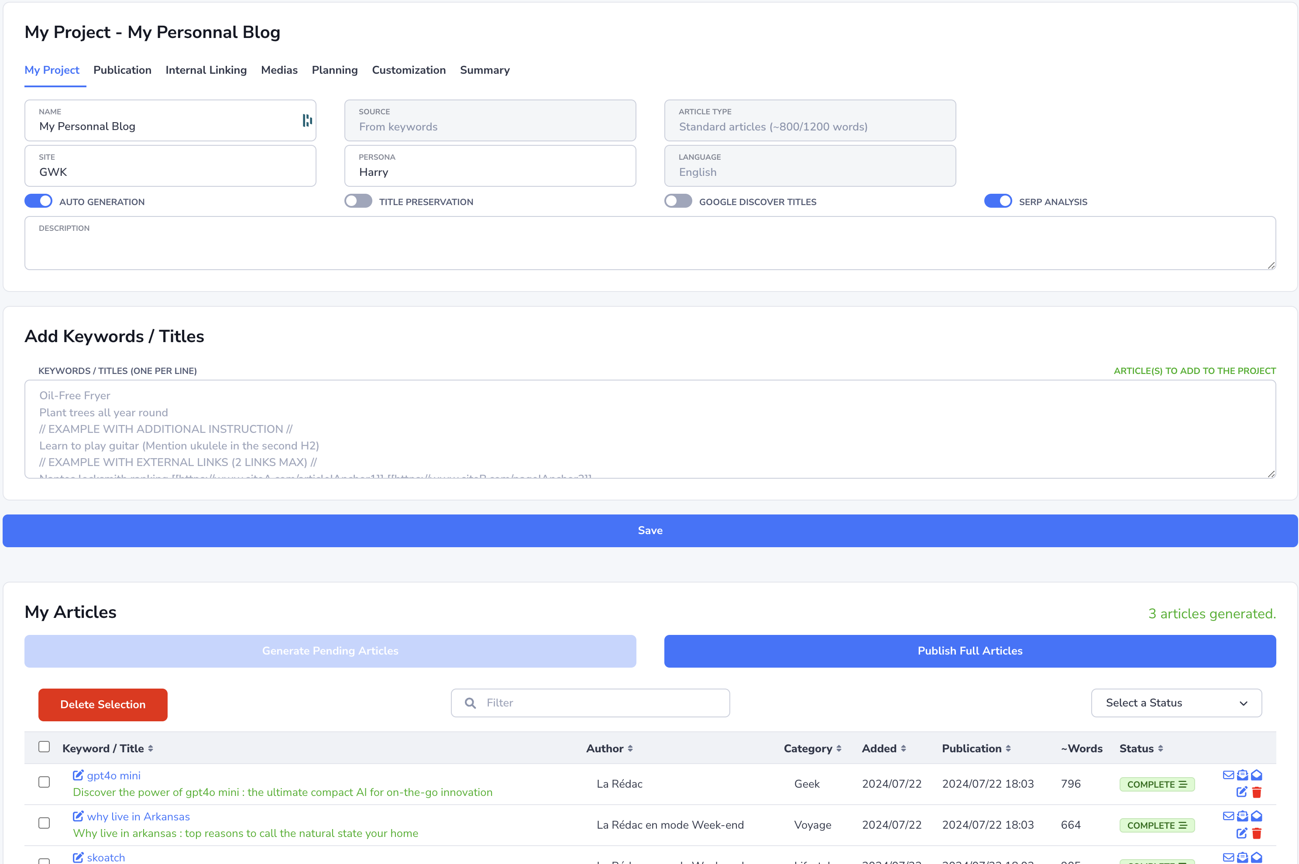This screenshot has height=864, width=1299.
Task: Click the closed envelope icon in the gpt4o mini row
Action: pos(1228,775)
